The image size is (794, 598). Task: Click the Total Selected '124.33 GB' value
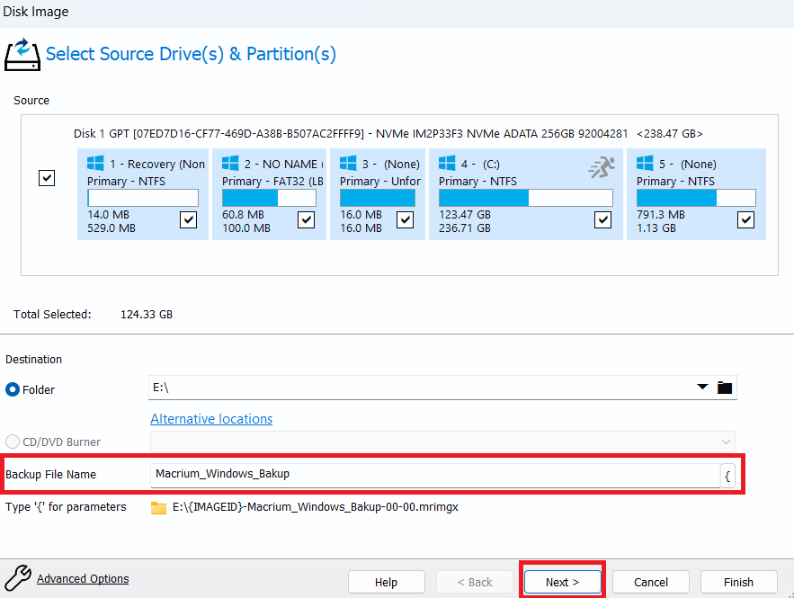click(147, 315)
